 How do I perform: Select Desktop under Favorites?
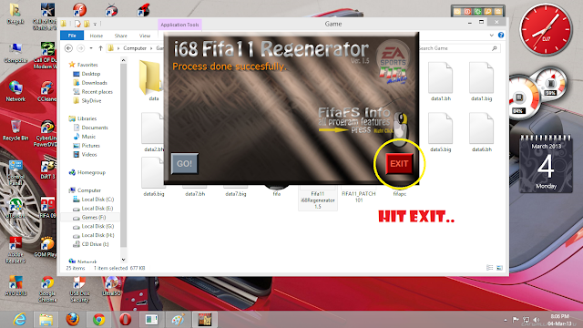coord(91,74)
